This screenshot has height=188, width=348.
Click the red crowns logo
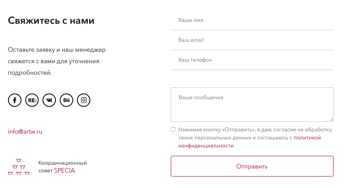(19, 167)
